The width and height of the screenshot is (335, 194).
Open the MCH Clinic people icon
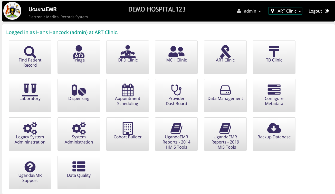[176, 52]
